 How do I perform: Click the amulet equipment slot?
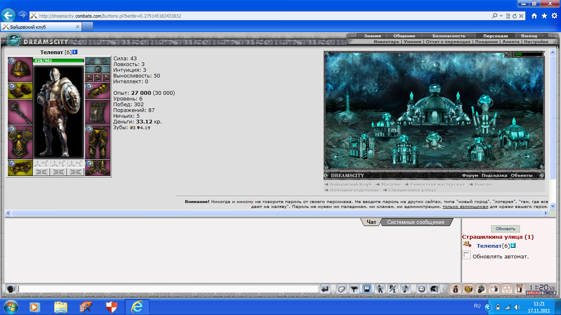pyautogui.click(x=97, y=69)
